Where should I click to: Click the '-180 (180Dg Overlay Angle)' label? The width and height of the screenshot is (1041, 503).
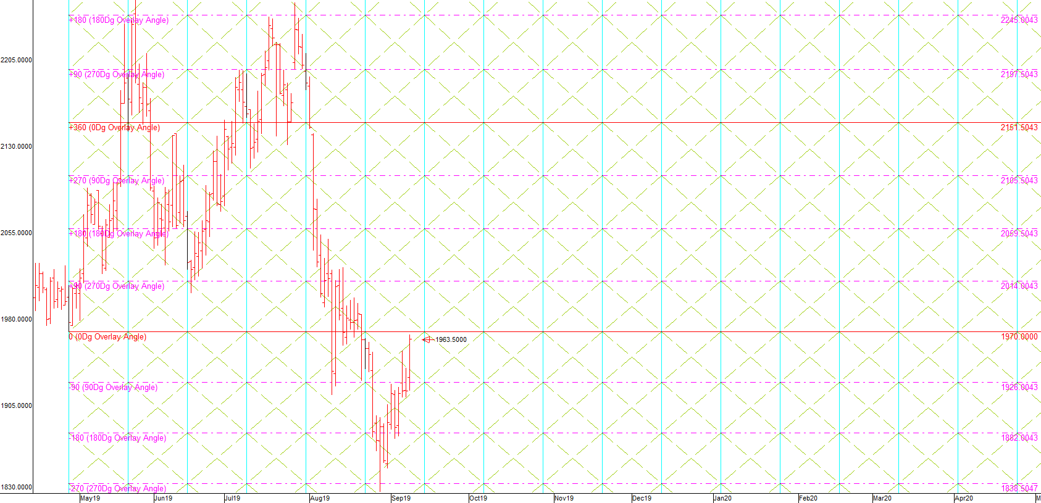coord(117,438)
